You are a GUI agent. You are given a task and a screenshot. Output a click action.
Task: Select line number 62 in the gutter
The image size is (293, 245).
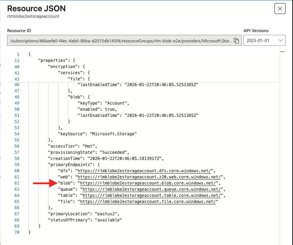pyautogui.click(x=17, y=183)
